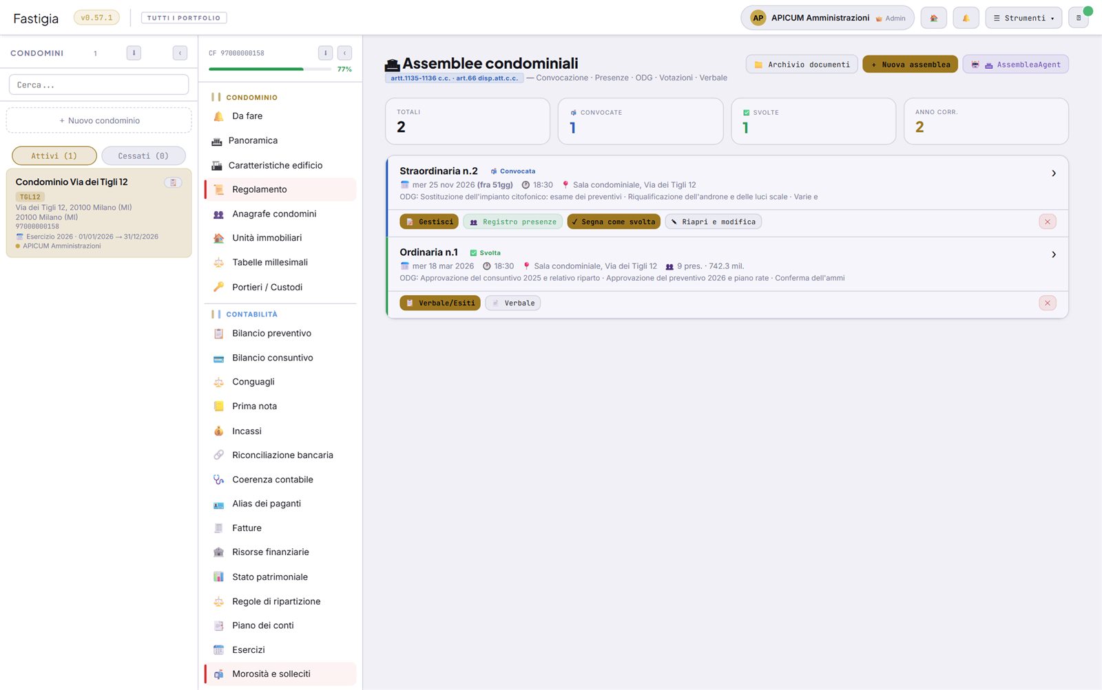Open Regolamento in the sidebar
The width and height of the screenshot is (1102, 690).
(x=280, y=189)
